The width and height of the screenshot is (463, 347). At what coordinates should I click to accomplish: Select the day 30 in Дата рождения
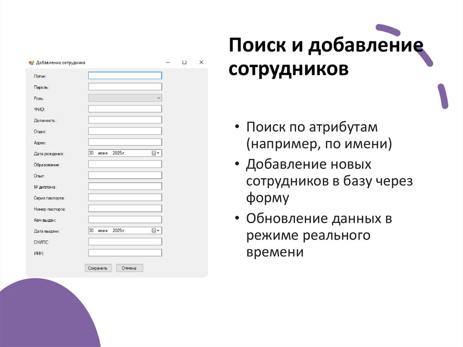[91, 153]
